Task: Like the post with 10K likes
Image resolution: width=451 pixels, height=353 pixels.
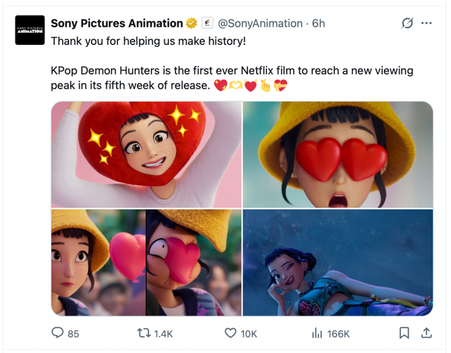Action: click(x=230, y=333)
